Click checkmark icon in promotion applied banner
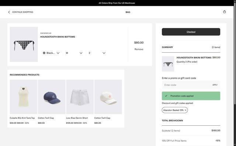The height and width of the screenshot is (146, 236). pyautogui.click(x=166, y=96)
